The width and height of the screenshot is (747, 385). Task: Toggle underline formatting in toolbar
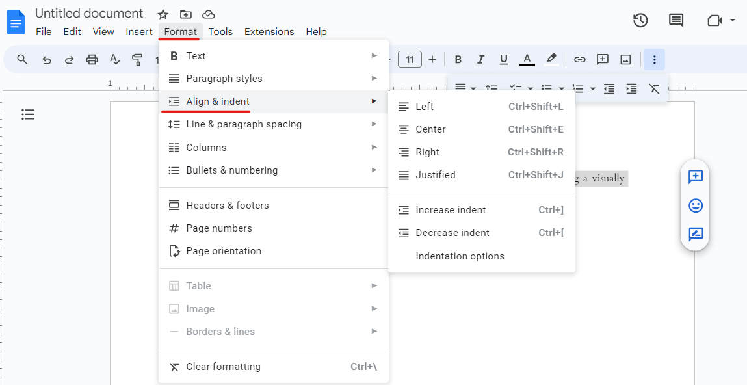pos(503,60)
